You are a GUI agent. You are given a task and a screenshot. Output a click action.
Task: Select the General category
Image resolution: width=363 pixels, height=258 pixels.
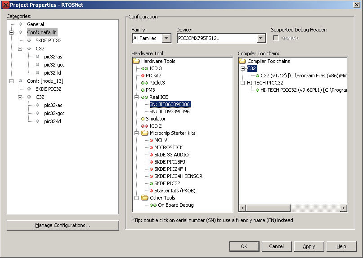(x=36, y=24)
